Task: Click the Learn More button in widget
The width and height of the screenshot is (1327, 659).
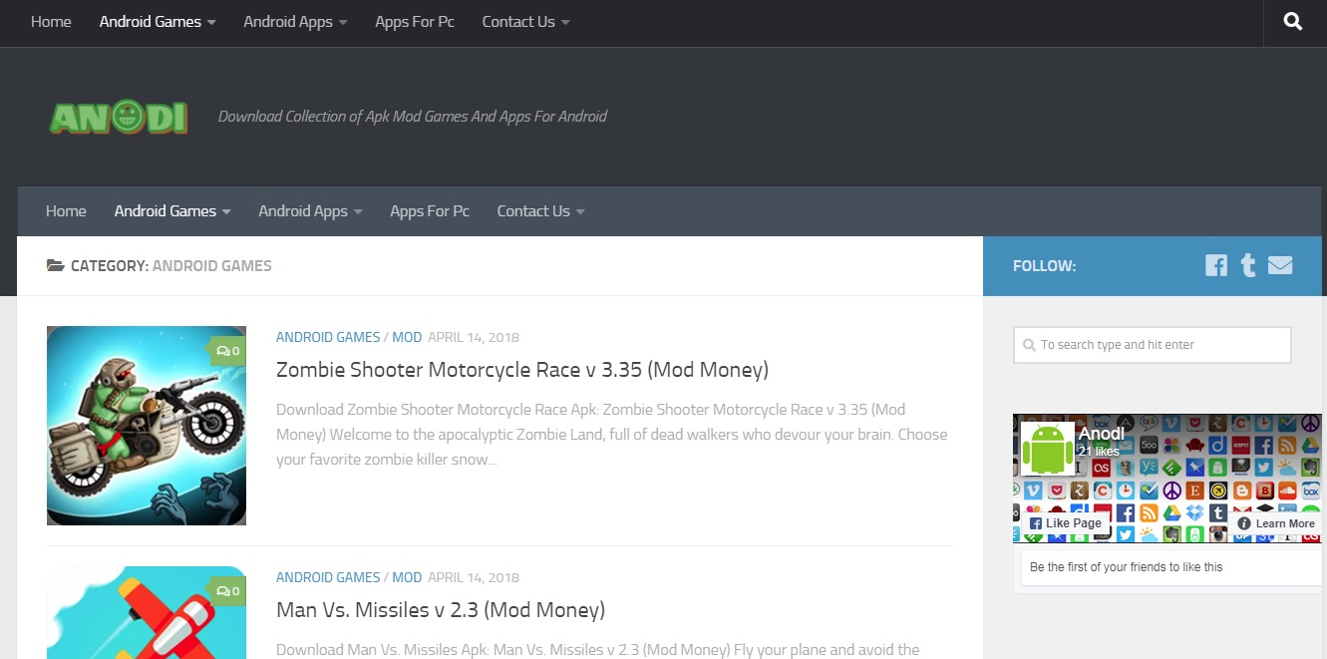Action: click(x=1276, y=523)
